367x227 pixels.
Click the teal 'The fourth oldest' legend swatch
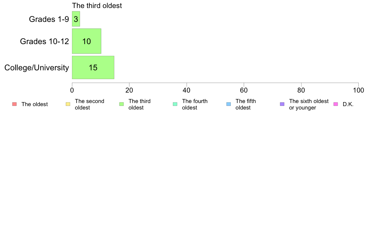175,104
